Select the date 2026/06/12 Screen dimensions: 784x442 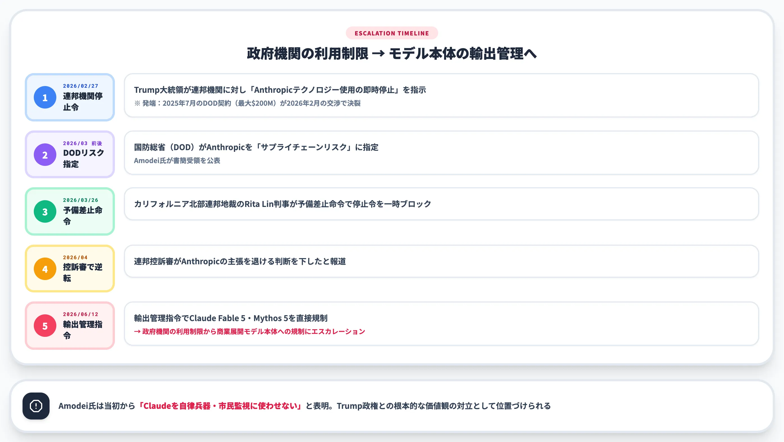81,314
